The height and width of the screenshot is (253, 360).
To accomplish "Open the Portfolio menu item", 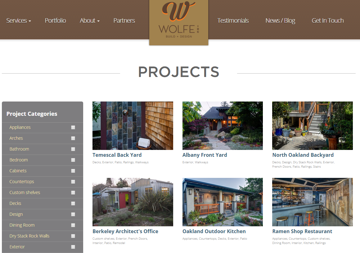I will (55, 20).
